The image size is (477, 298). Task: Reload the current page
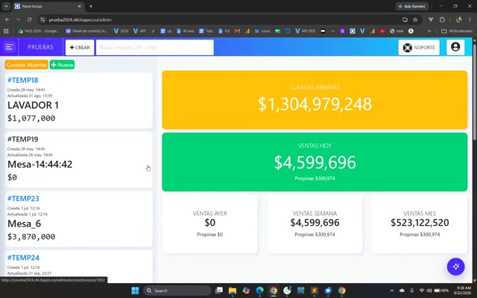click(29, 19)
